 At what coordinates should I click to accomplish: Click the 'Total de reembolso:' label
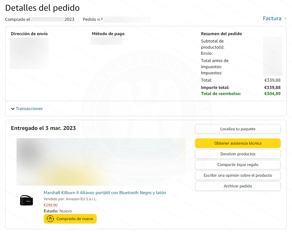point(221,94)
